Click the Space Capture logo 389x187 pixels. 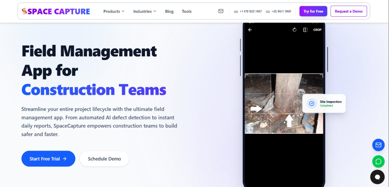56,11
